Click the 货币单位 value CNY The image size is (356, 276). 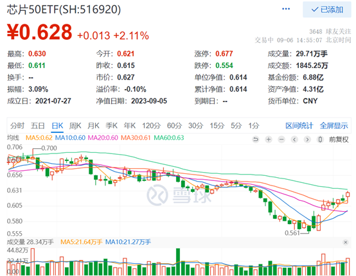point(310,101)
